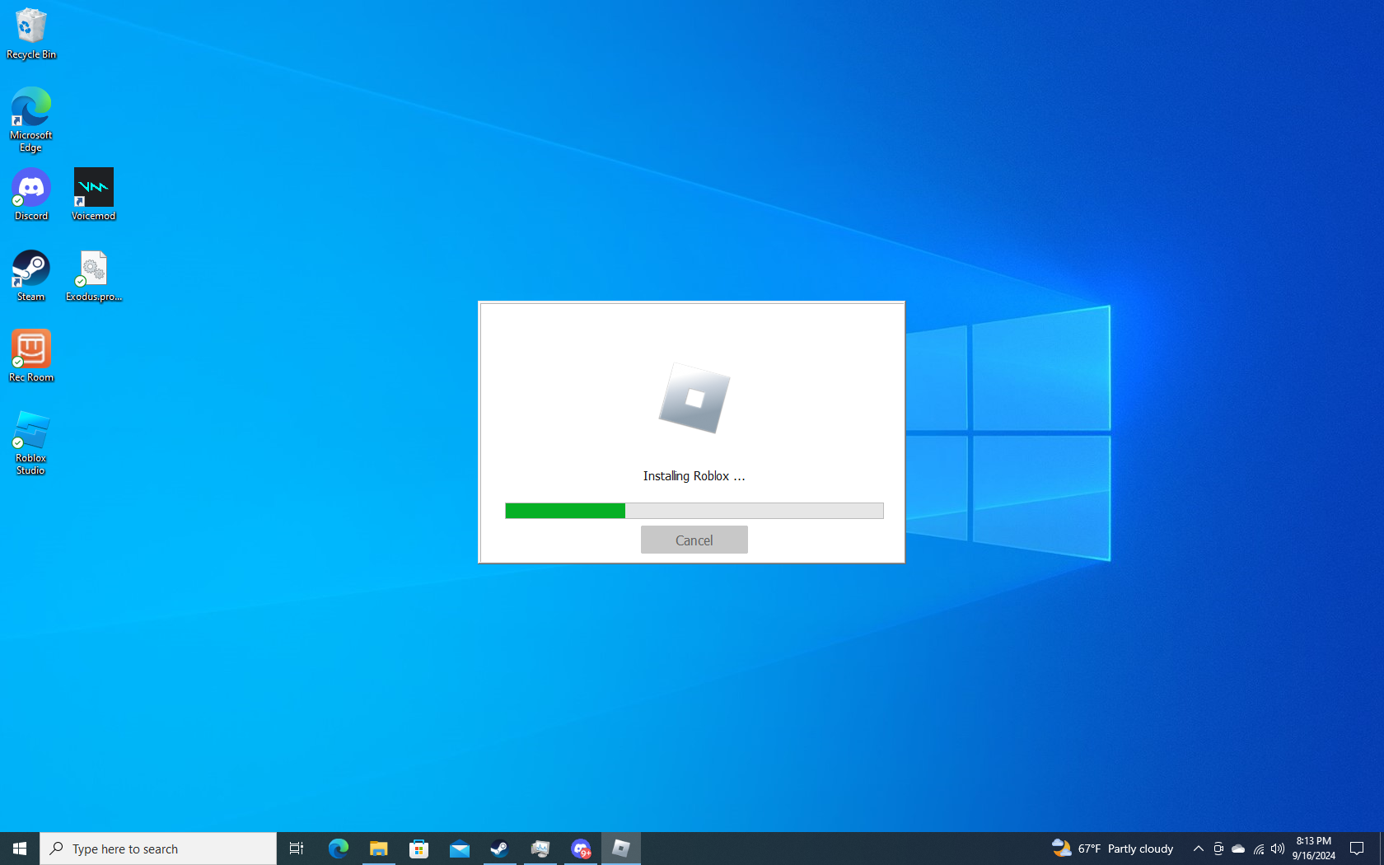
Task: Open the computer-monitor app icon on the taskbar
Action: click(540, 849)
